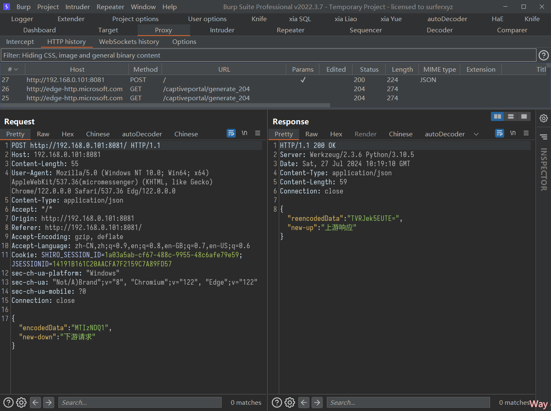Toggle word wrap icon in Response panel

click(x=500, y=133)
